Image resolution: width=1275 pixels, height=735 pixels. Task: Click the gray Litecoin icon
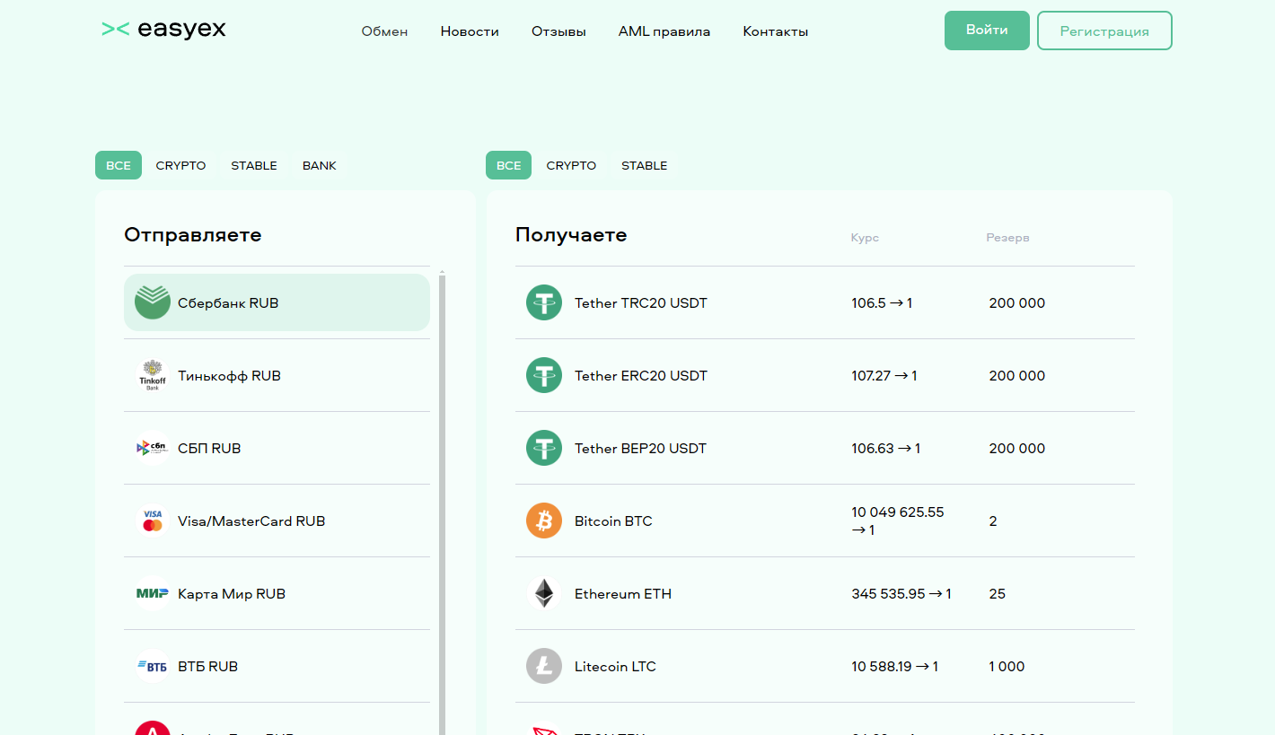[544, 666]
